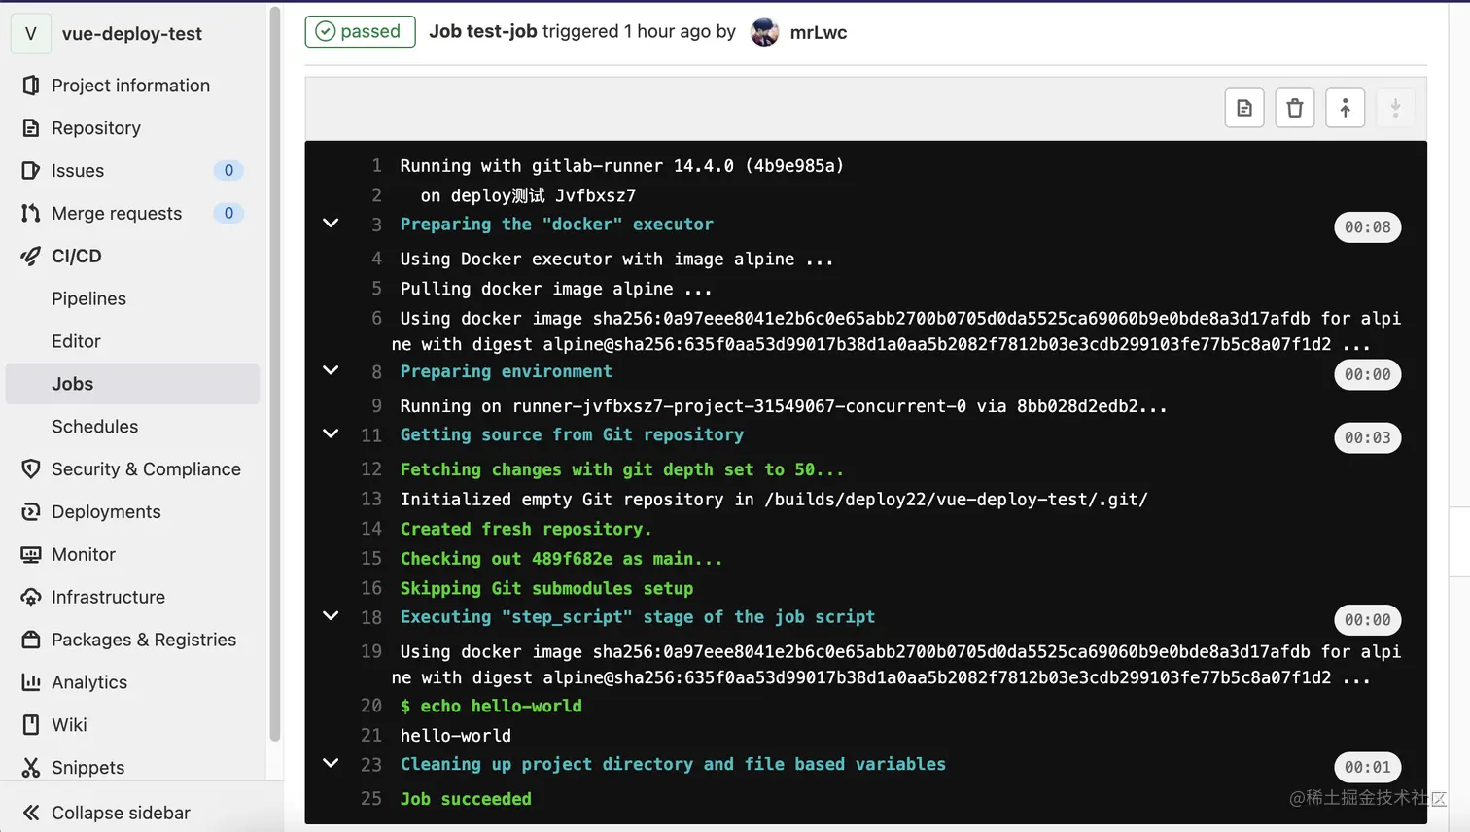
Task: Open the Snippets section
Action: [x=85, y=767]
